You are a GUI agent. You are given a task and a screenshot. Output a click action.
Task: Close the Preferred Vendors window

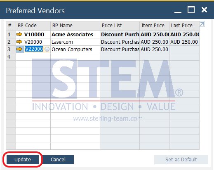(204, 10)
